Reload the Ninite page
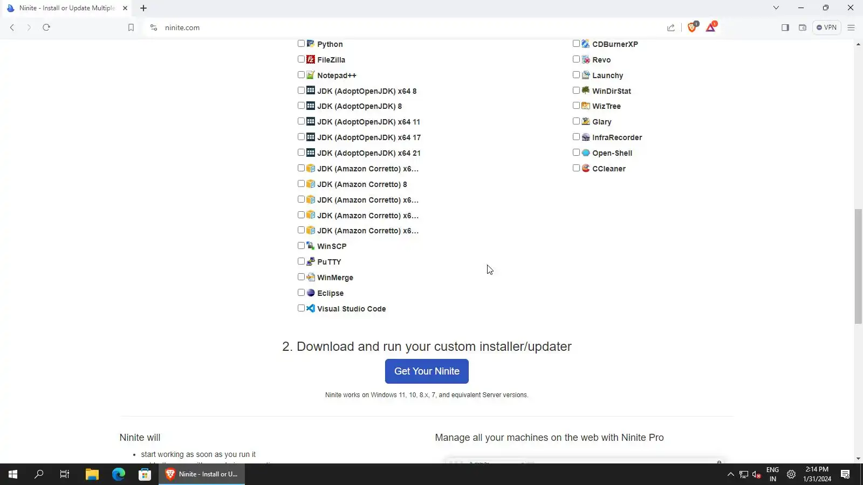The width and height of the screenshot is (863, 485). coord(46,27)
